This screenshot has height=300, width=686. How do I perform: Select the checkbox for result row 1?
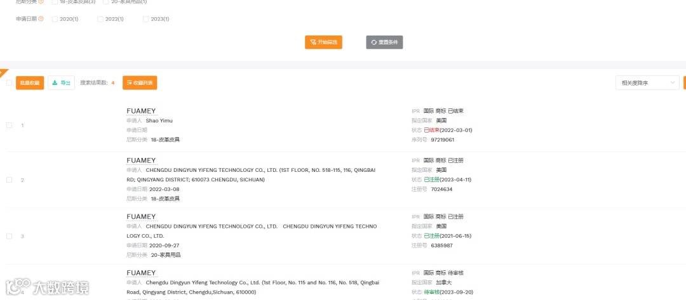click(x=9, y=126)
